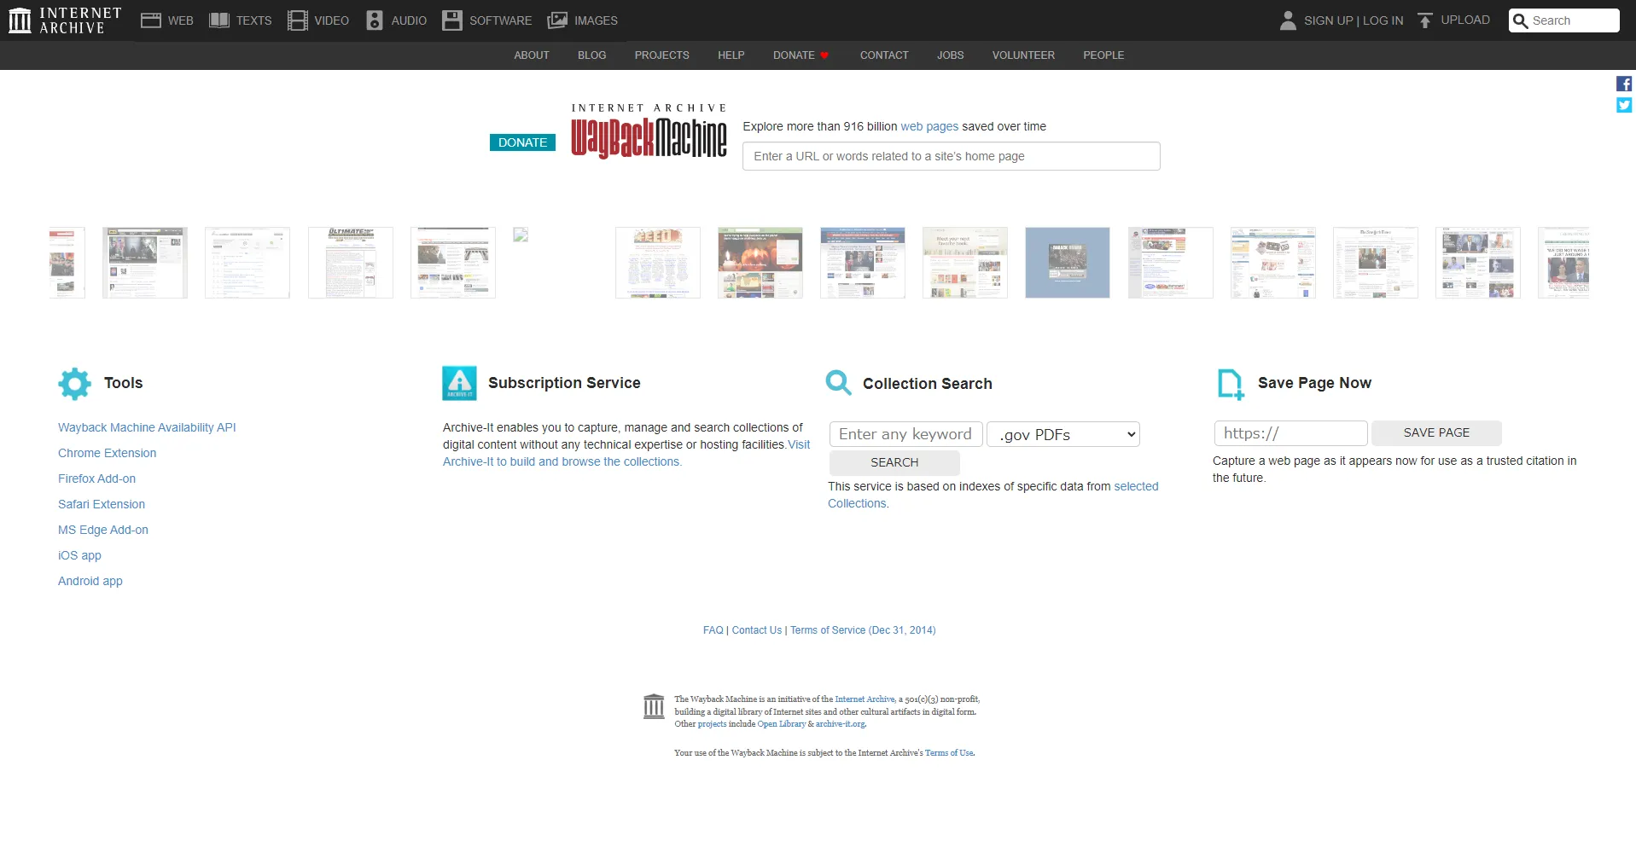Open the Safari Extension link
The image size is (1636, 841).
[102, 504]
